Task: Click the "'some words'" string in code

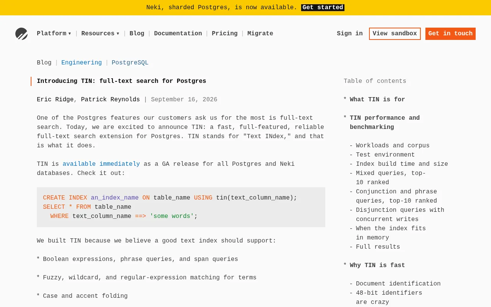Action: [x=172, y=216]
